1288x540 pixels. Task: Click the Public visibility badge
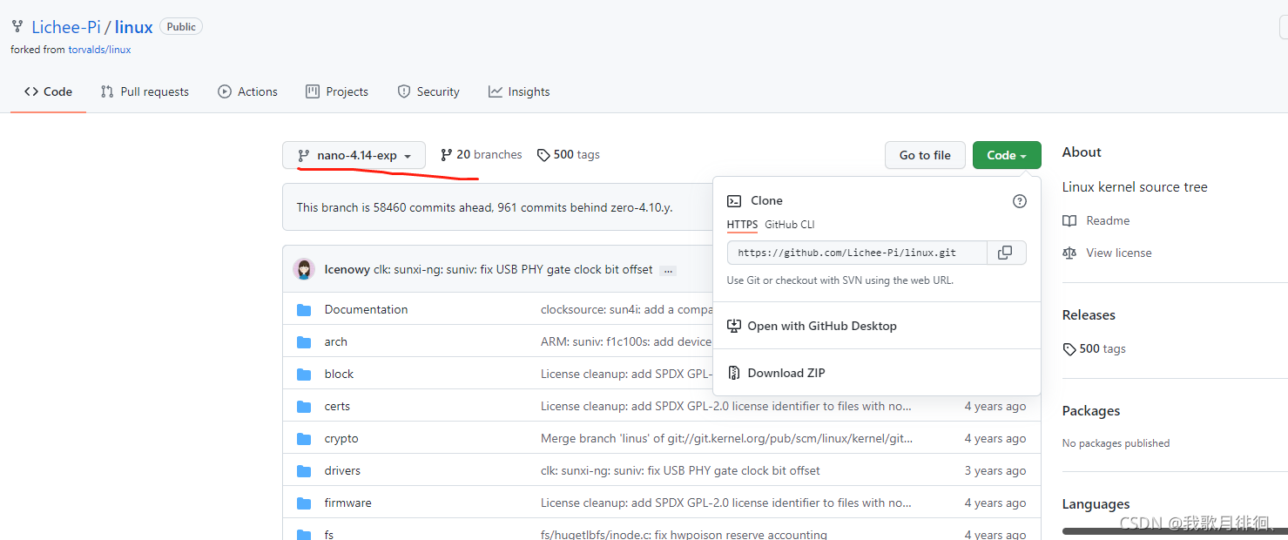coord(181,26)
